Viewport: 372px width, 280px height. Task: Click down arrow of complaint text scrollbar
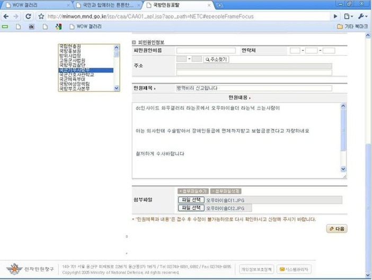pos(343,169)
